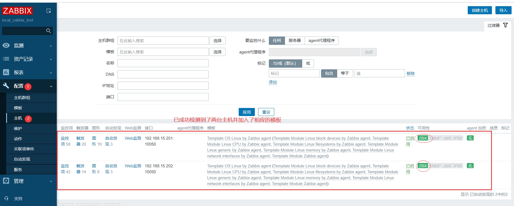Screen dimensions: 514x206
Task: Click the sidebar search magnifier icon
Action: [48, 31]
